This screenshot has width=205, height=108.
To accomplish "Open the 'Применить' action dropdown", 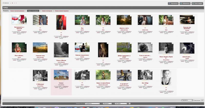I will [187, 100].
